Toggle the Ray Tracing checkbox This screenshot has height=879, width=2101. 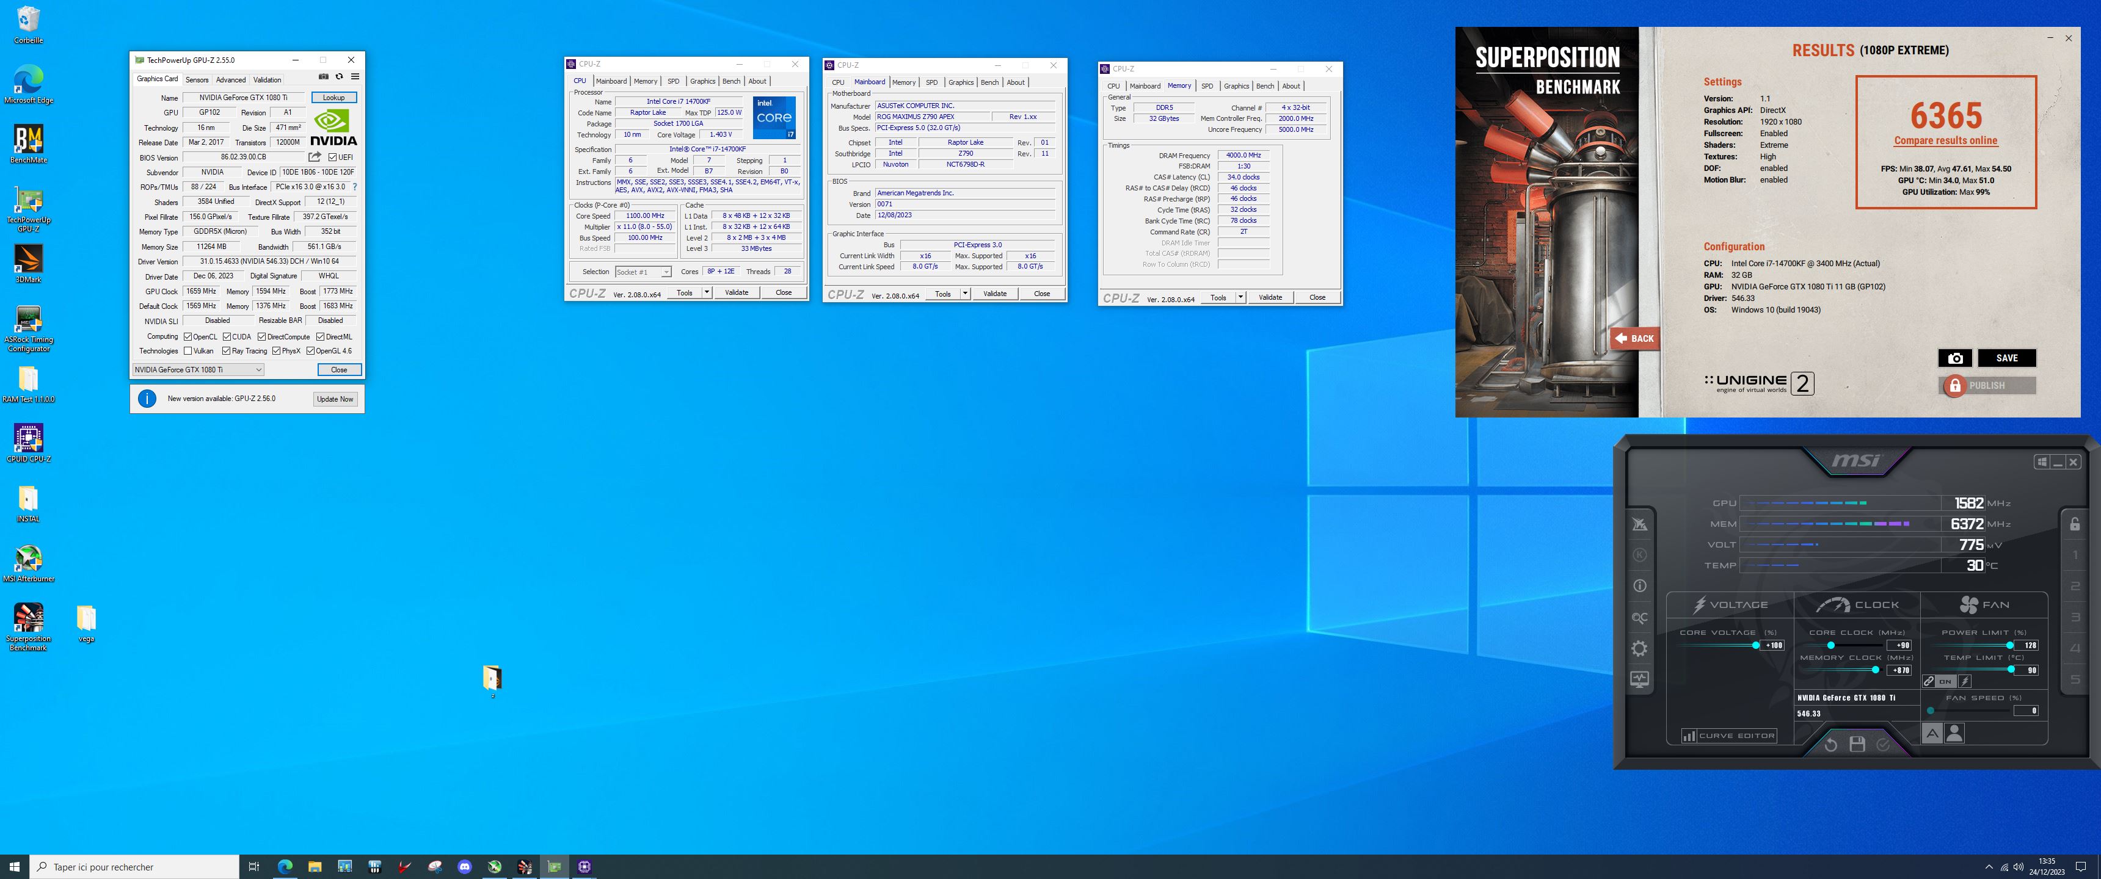[x=226, y=352]
